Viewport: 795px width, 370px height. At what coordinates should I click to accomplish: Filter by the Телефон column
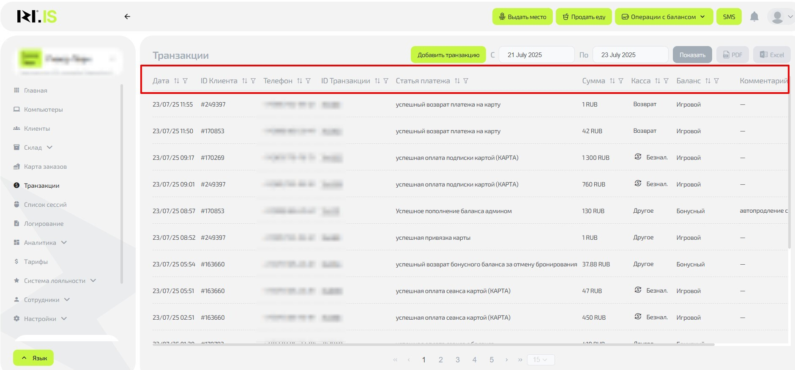(x=308, y=81)
